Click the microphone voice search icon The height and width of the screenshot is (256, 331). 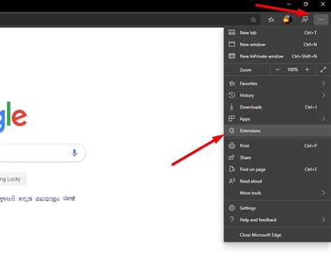point(75,152)
